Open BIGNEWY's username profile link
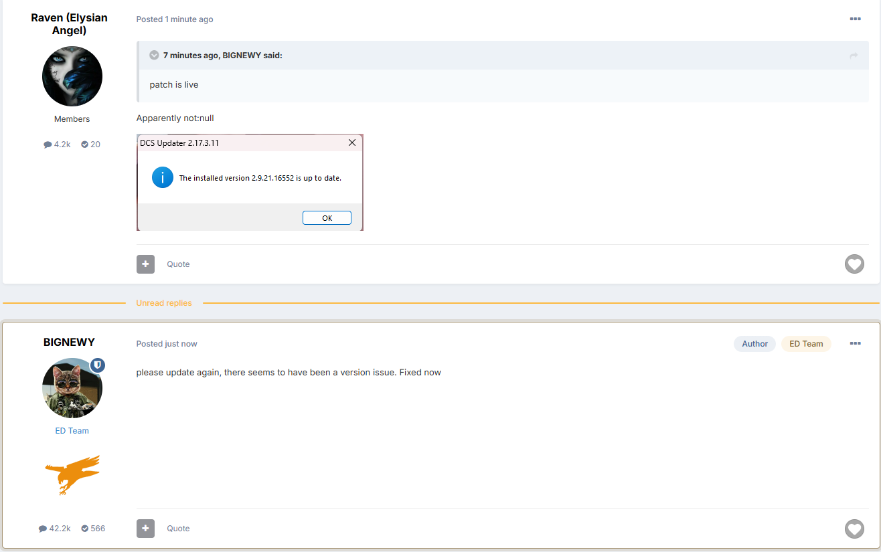The width and height of the screenshot is (881, 552). 69,342
